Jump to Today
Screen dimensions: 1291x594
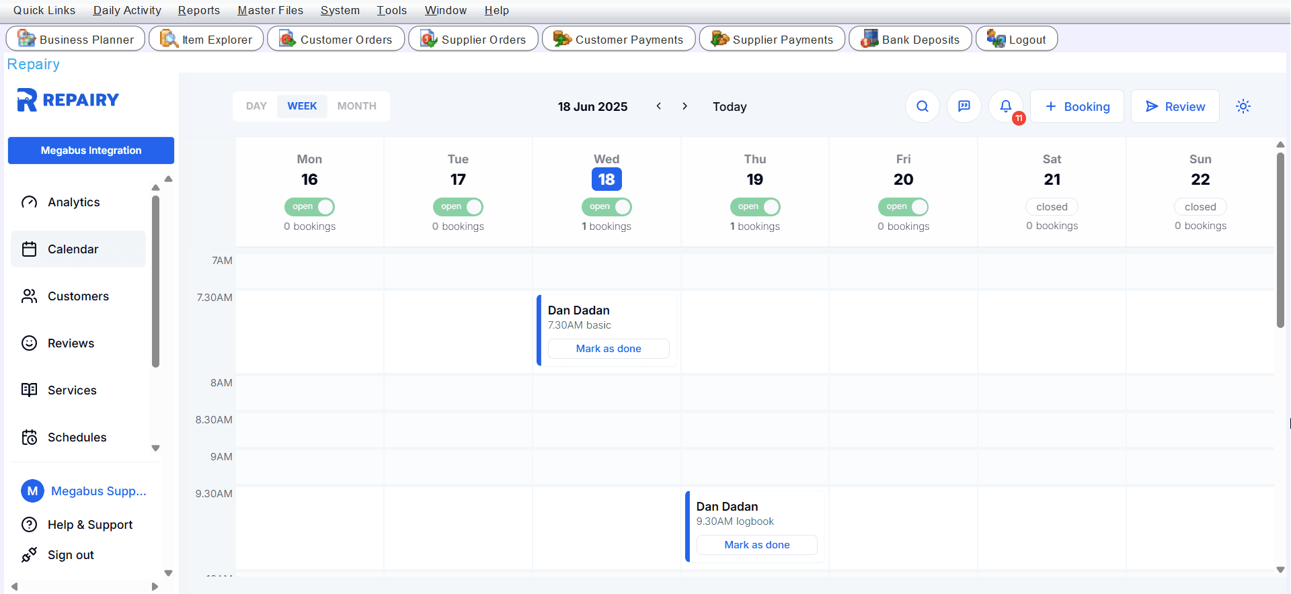click(730, 107)
